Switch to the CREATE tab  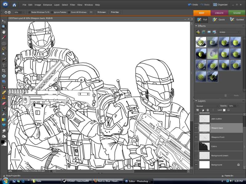coord(219,13)
